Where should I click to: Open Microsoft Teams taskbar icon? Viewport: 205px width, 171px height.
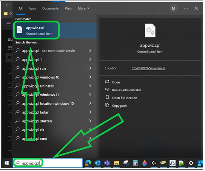pos(107,163)
